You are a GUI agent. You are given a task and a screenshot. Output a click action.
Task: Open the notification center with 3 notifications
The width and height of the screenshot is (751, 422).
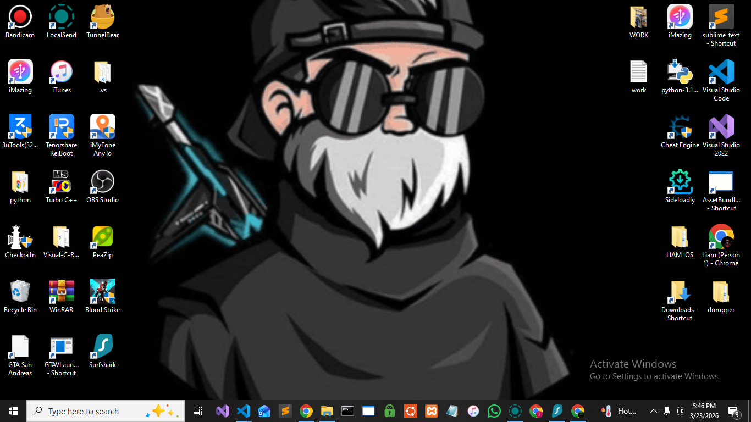pos(733,411)
